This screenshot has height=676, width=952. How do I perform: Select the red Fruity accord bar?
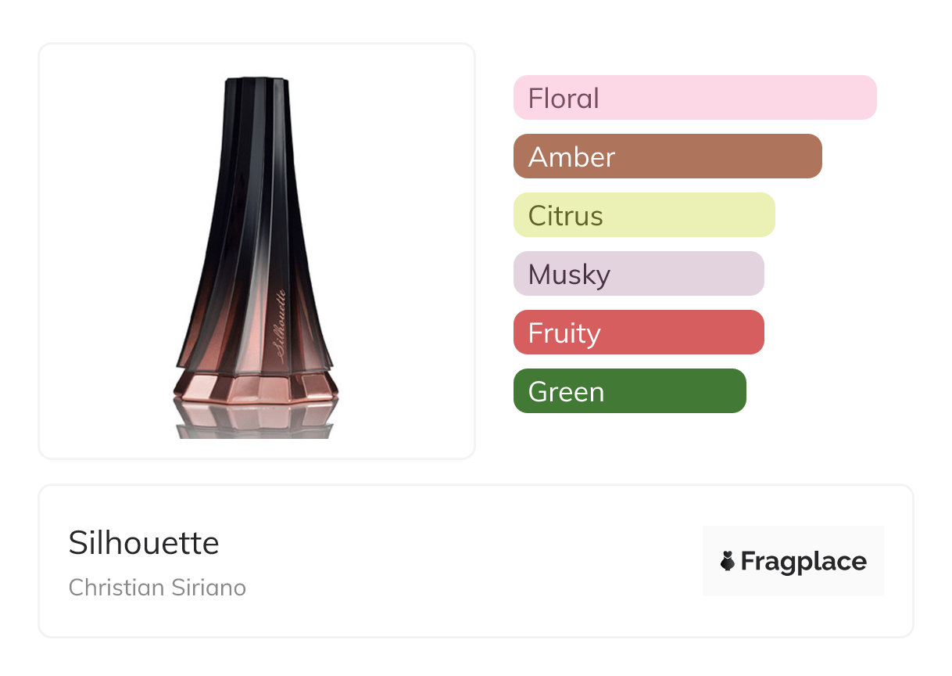pyautogui.click(x=639, y=333)
